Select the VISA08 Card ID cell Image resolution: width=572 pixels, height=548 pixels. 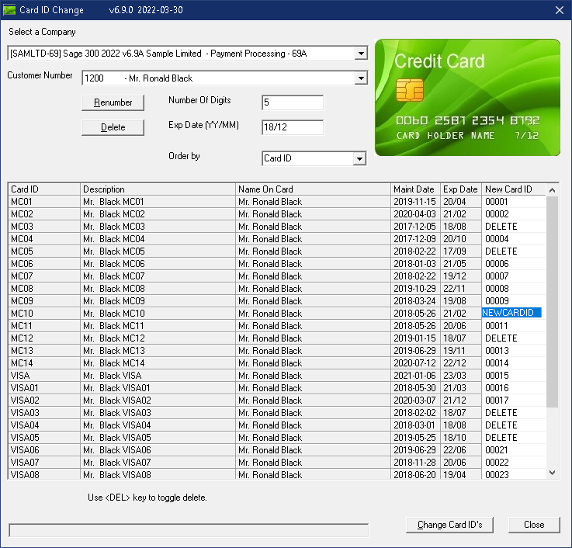pyautogui.click(x=43, y=474)
